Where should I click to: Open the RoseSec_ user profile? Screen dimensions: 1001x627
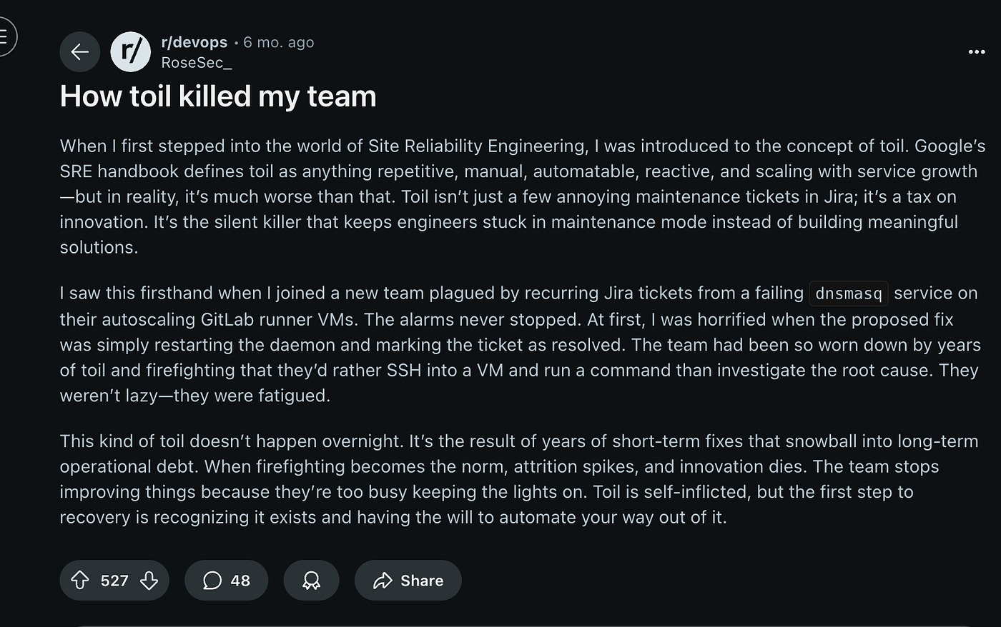(x=196, y=63)
